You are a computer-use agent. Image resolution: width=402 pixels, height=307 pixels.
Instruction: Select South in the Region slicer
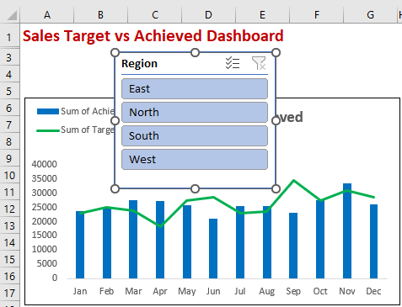(x=195, y=136)
